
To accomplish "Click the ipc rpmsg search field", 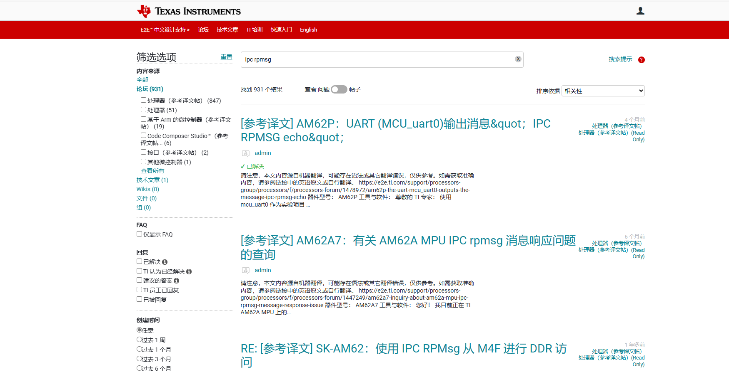I will (x=382, y=59).
